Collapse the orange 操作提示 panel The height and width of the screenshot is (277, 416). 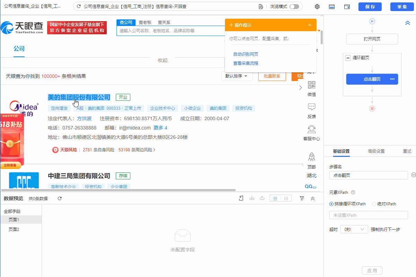click(310, 25)
